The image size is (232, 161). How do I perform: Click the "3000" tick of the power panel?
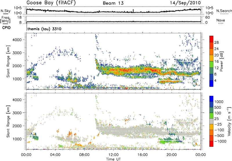pos(17,53)
